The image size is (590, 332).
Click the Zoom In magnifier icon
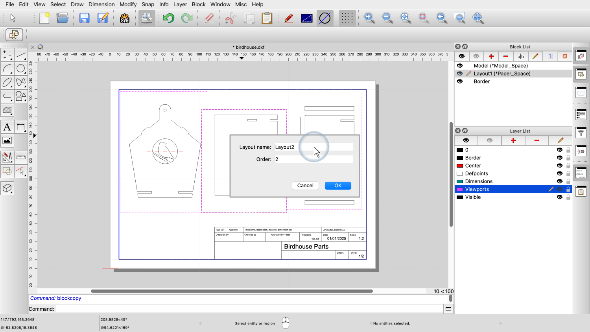coord(369,18)
